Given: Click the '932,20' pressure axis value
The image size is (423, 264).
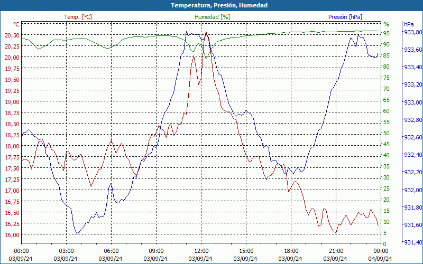Looking at the screenshot, I should coord(413,173).
